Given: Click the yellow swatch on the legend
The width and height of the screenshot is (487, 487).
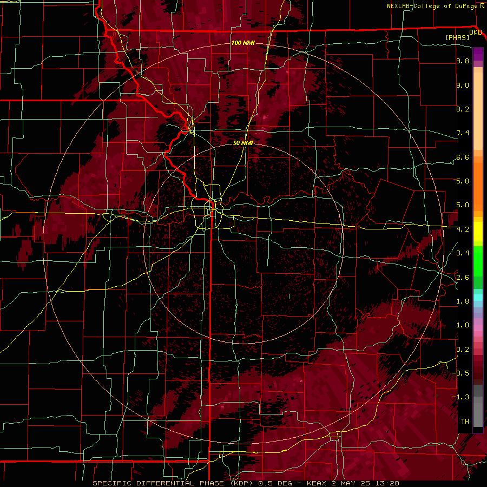Looking at the screenshot, I should (478, 232).
